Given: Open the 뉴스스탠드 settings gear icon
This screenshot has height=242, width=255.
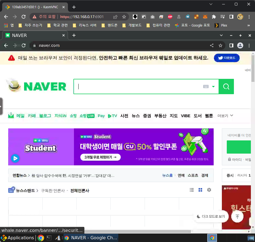Looking at the screenshot, I should pos(209,190).
